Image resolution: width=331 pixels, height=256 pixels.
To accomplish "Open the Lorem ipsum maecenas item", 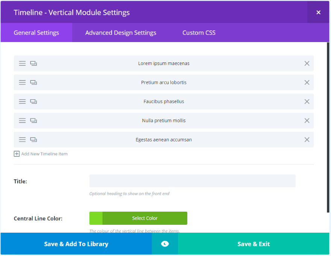I will tap(164, 63).
